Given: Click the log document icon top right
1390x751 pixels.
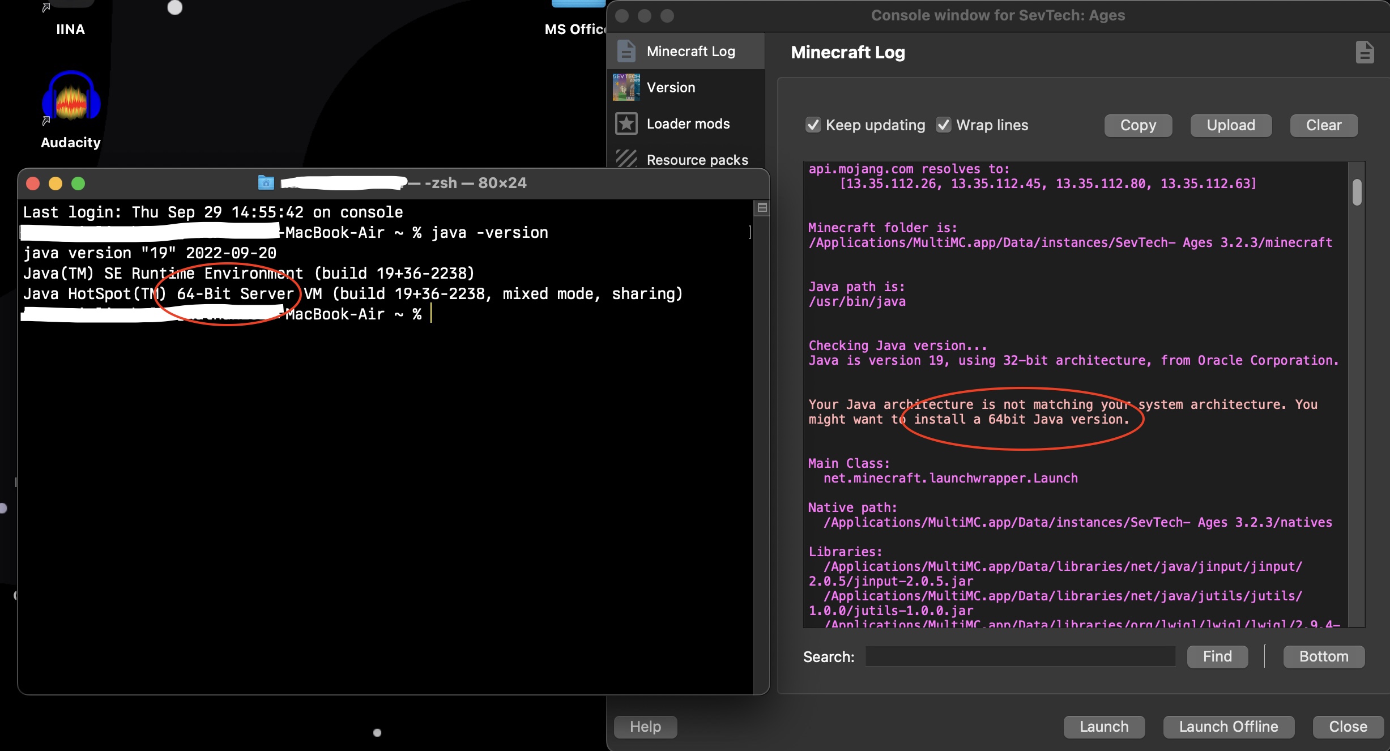Looking at the screenshot, I should (1365, 52).
